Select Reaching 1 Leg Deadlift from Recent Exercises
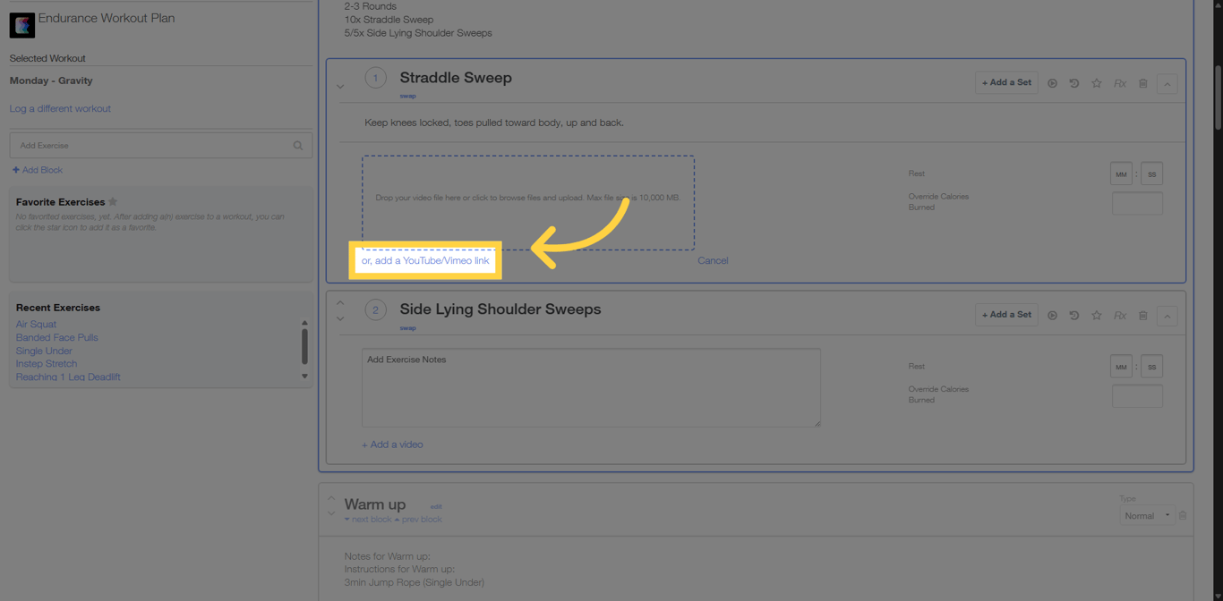 click(x=68, y=377)
